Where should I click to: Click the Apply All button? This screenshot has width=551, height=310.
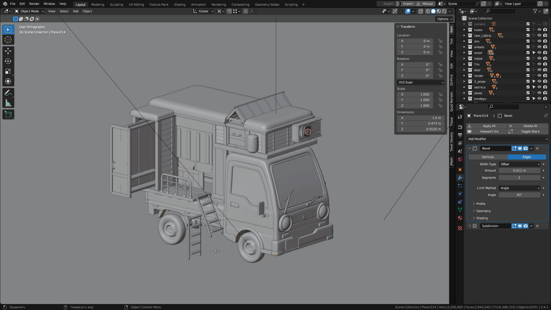489,126
